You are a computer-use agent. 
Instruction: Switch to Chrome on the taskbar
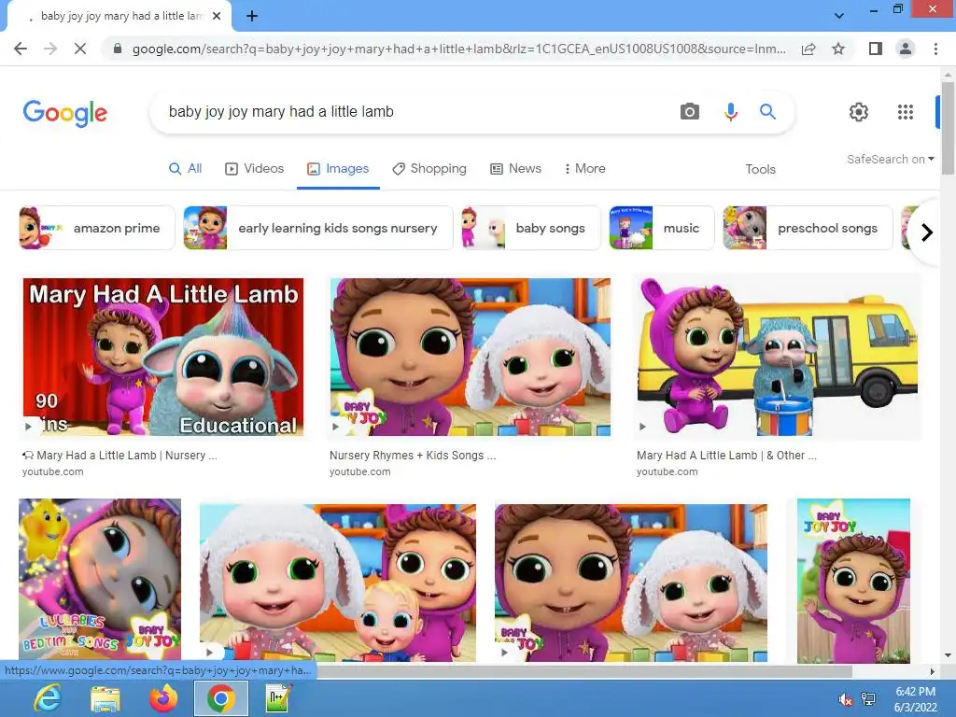pos(220,698)
